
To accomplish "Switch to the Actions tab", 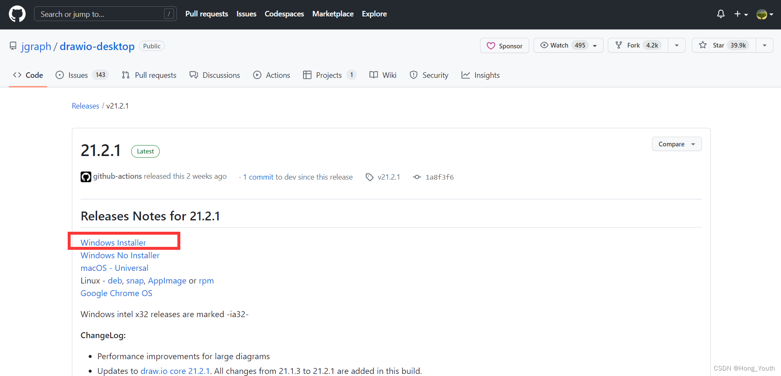I will tap(272, 75).
